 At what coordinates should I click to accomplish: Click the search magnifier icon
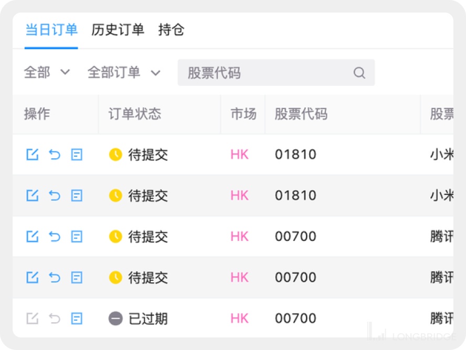[359, 73]
